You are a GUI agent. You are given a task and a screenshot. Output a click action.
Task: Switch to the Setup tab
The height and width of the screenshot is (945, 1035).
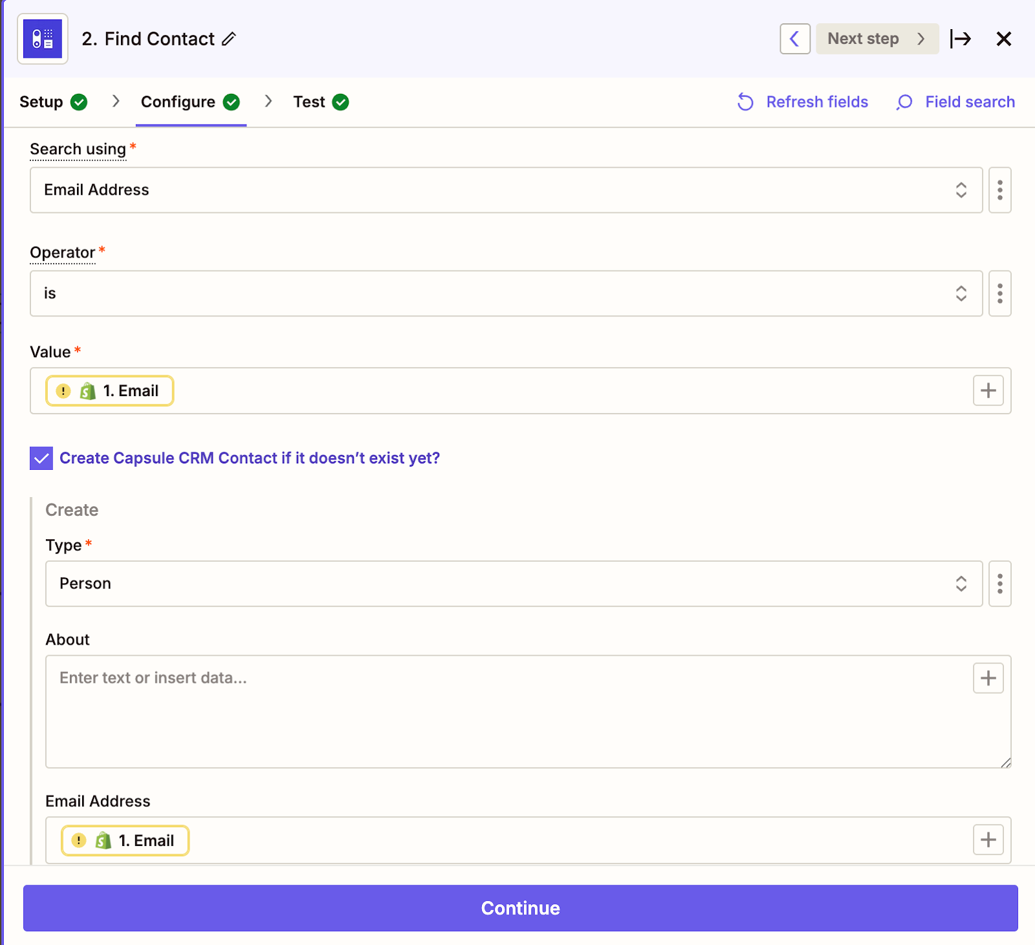(x=53, y=102)
